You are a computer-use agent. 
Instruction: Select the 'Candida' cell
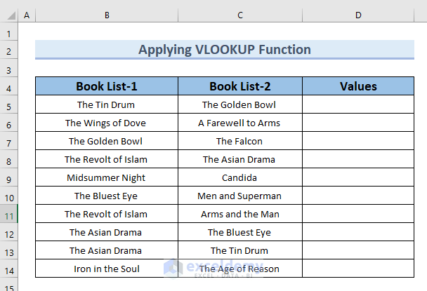click(240, 178)
